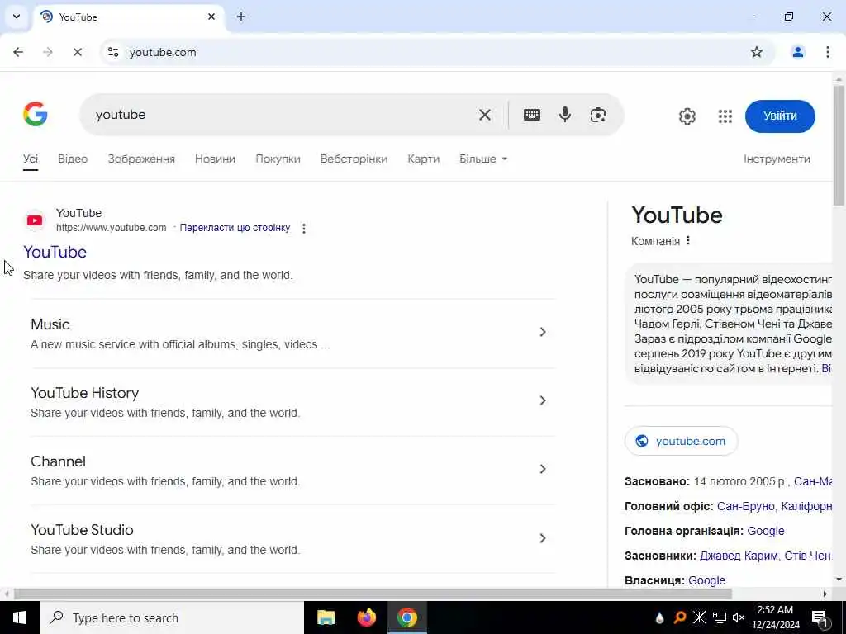Viewport: 846px width, 634px height.
Task: Open Інструменти search tools
Action: [x=777, y=159]
